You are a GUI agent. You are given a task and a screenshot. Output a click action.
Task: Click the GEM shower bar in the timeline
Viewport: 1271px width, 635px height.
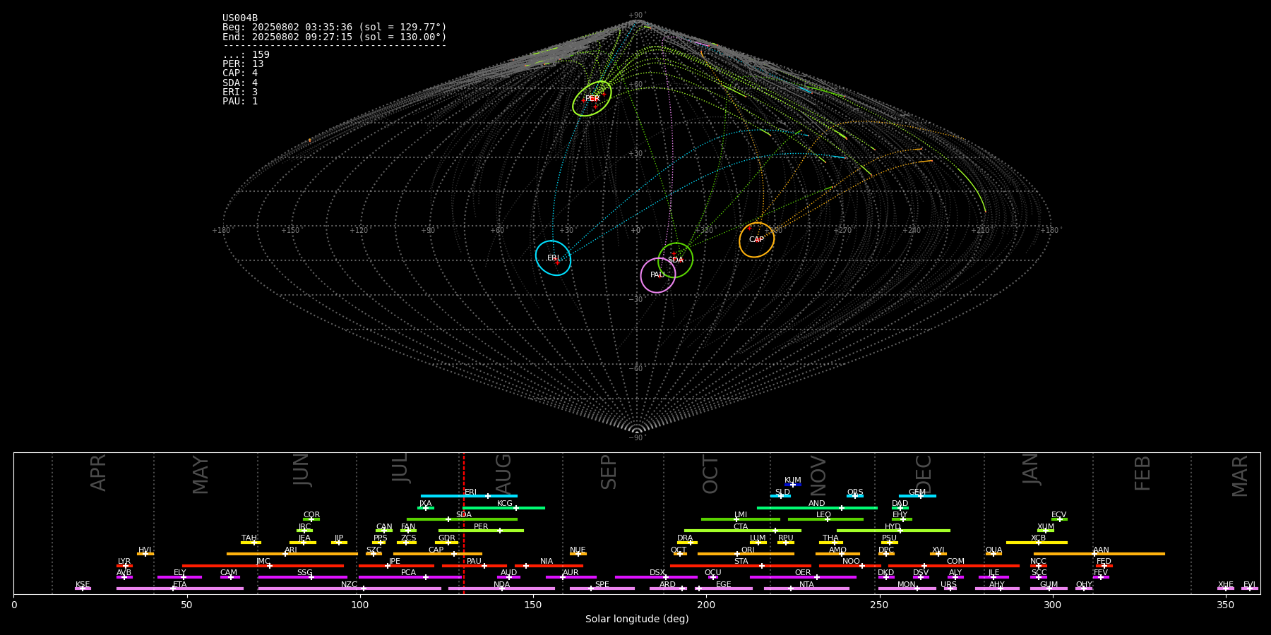tap(917, 496)
